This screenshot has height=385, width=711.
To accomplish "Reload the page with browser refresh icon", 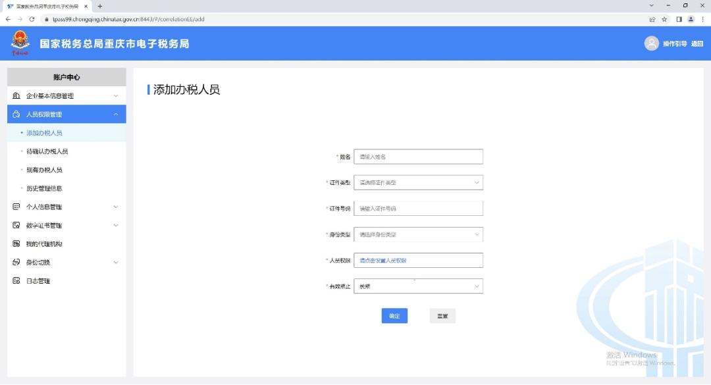I will coord(32,19).
